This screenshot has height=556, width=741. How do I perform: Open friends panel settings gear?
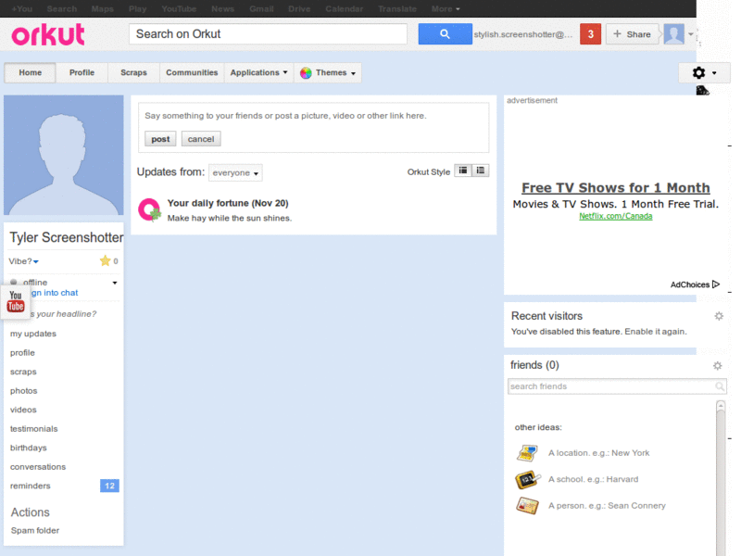(x=717, y=365)
